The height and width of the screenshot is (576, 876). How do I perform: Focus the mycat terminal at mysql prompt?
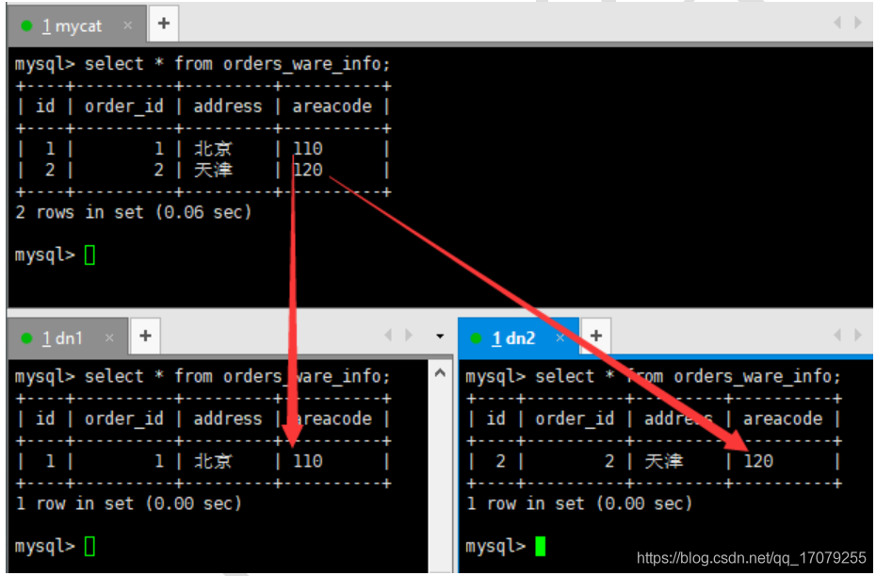click(x=89, y=255)
